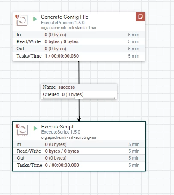Click the In stat row of Generate Config File

pyautogui.click(x=79, y=35)
